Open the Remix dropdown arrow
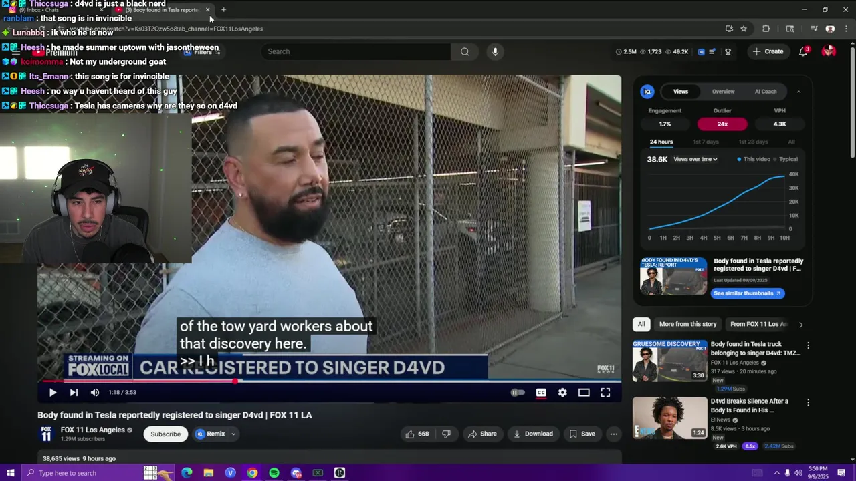This screenshot has height=481, width=856. (233, 434)
